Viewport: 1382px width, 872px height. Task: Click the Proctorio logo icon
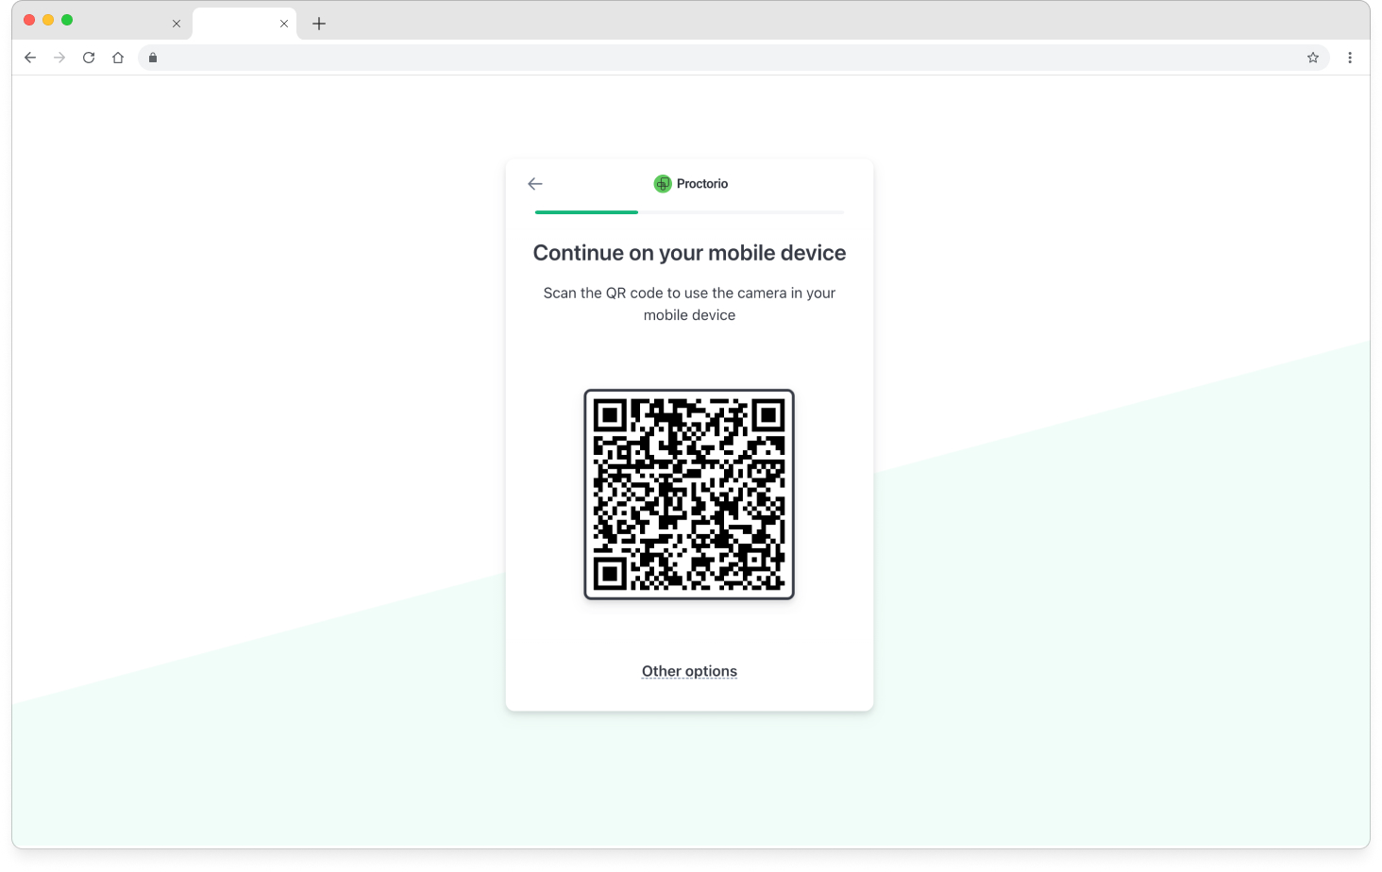663,184
